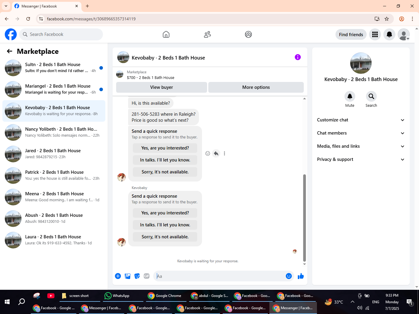Open Mariangel conversation in list
This screenshot has height=314, width=419.
tap(54, 89)
